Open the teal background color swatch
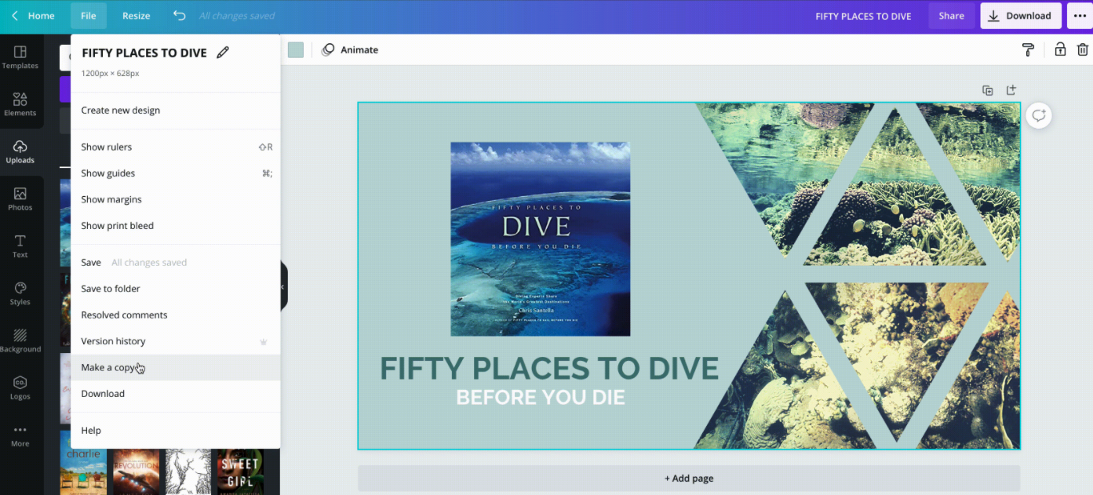Screen dimensions: 1093x495 click(295, 49)
